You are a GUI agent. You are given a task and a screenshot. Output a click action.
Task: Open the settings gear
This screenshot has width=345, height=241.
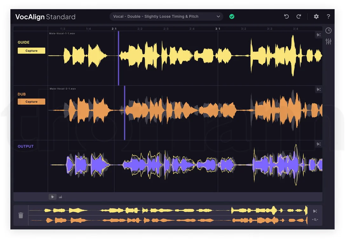316,16
